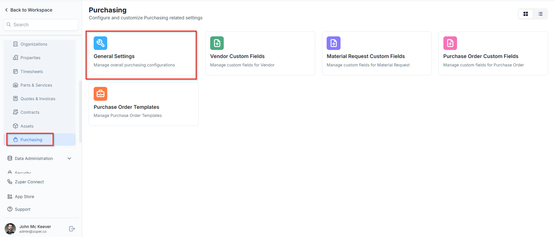Open Purchase Order Custom Fields card title
The height and width of the screenshot is (237, 555).
tap(481, 56)
